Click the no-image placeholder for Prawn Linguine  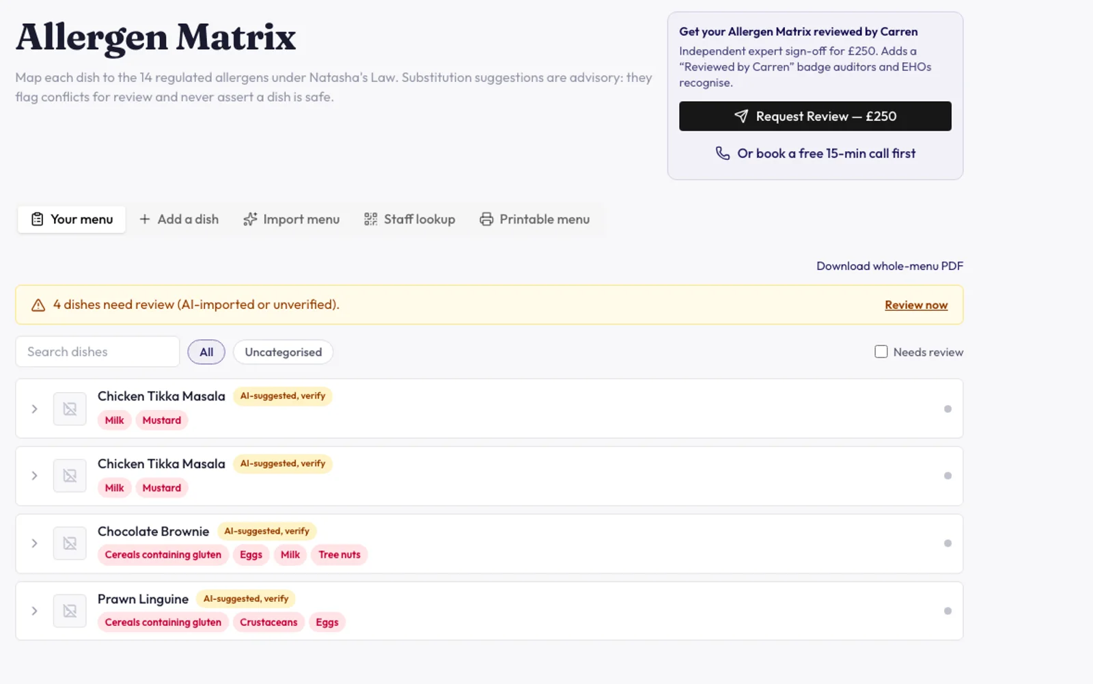point(70,611)
